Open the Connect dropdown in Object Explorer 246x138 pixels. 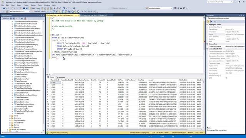tap(5, 18)
